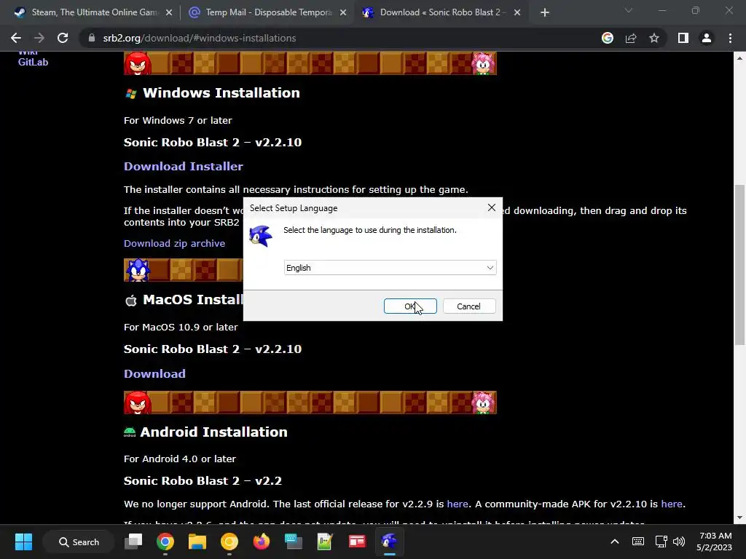The height and width of the screenshot is (559, 746).
Task: Reload the current page
Action: point(63,38)
